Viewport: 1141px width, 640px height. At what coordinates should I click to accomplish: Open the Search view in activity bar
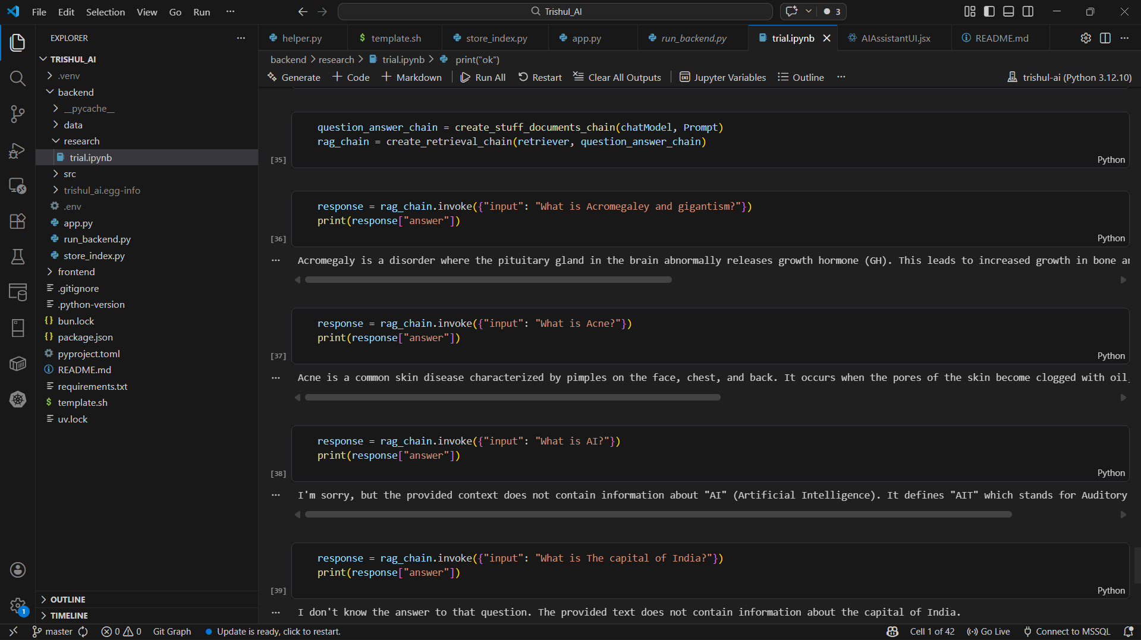point(18,78)
